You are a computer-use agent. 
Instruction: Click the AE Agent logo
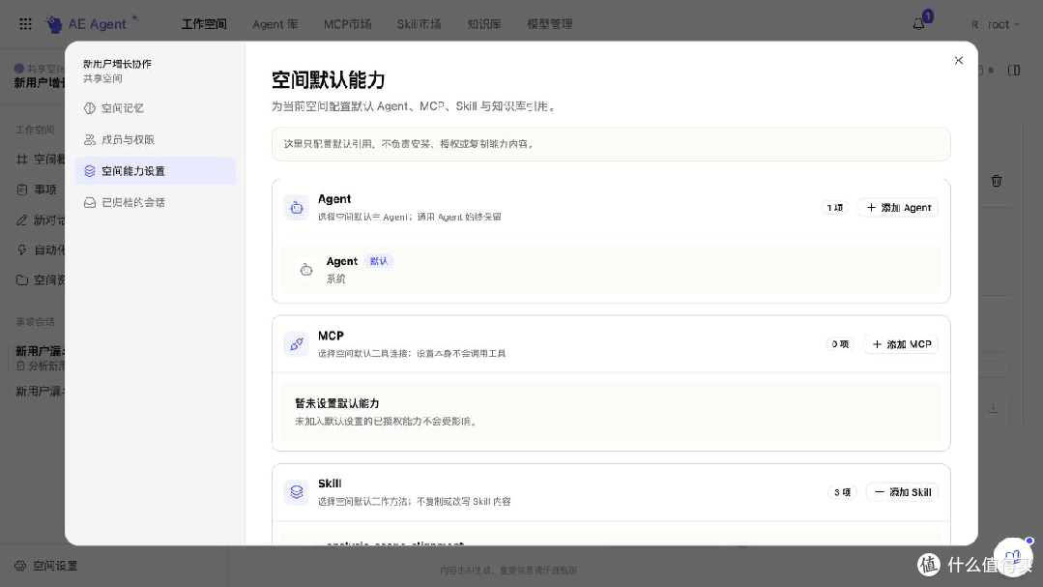92,24
